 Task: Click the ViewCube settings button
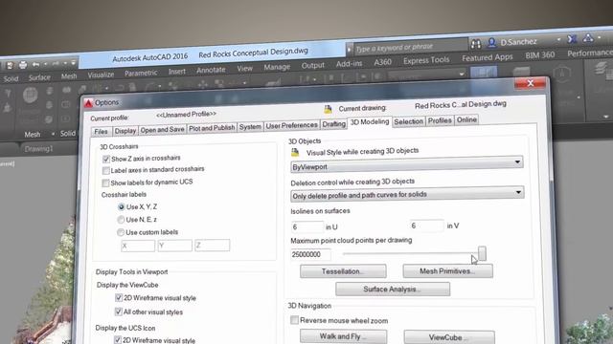click(x=449, y=337)
